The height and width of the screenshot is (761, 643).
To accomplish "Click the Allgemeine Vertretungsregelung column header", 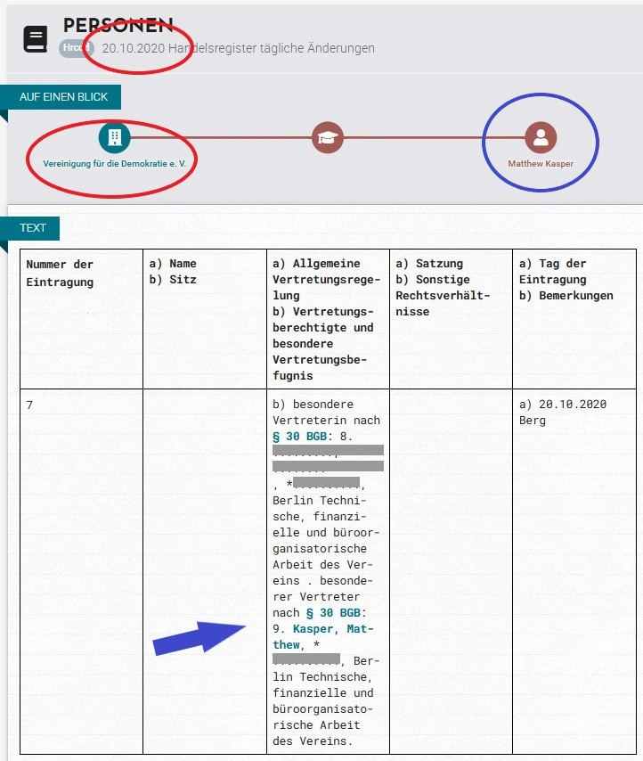I will (328, 319).
